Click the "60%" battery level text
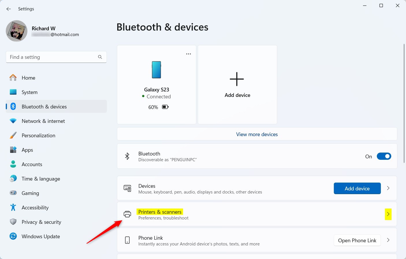The image size is (406, 259). tap(153, 107)
